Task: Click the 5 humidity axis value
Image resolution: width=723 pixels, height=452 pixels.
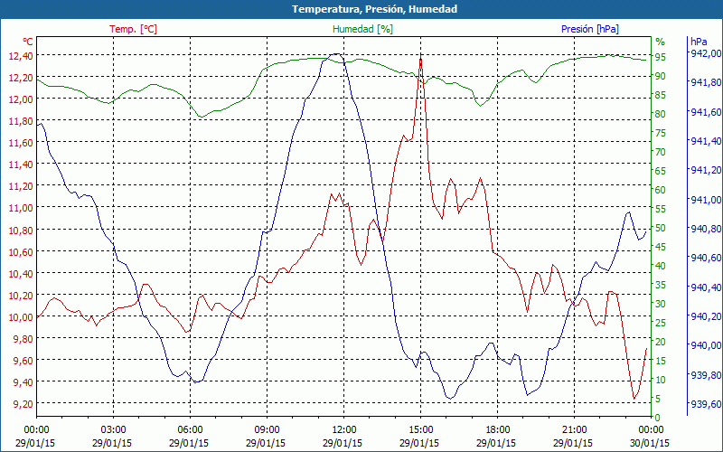Action: tap(658, 399)
